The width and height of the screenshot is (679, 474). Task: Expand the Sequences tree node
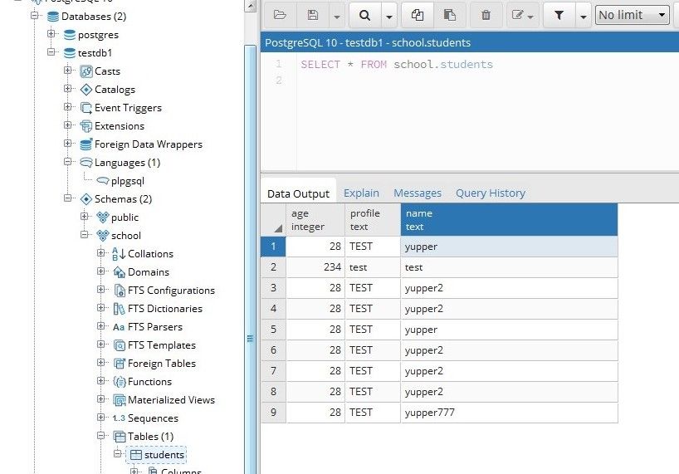[101, 417]
